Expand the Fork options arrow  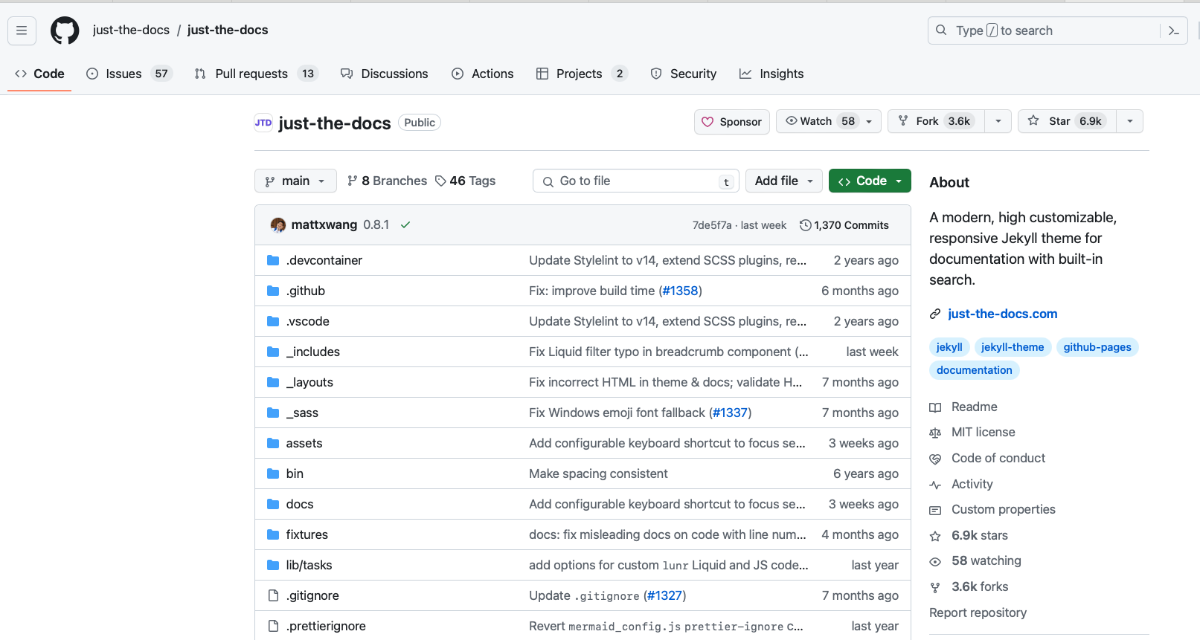(998, 121)
